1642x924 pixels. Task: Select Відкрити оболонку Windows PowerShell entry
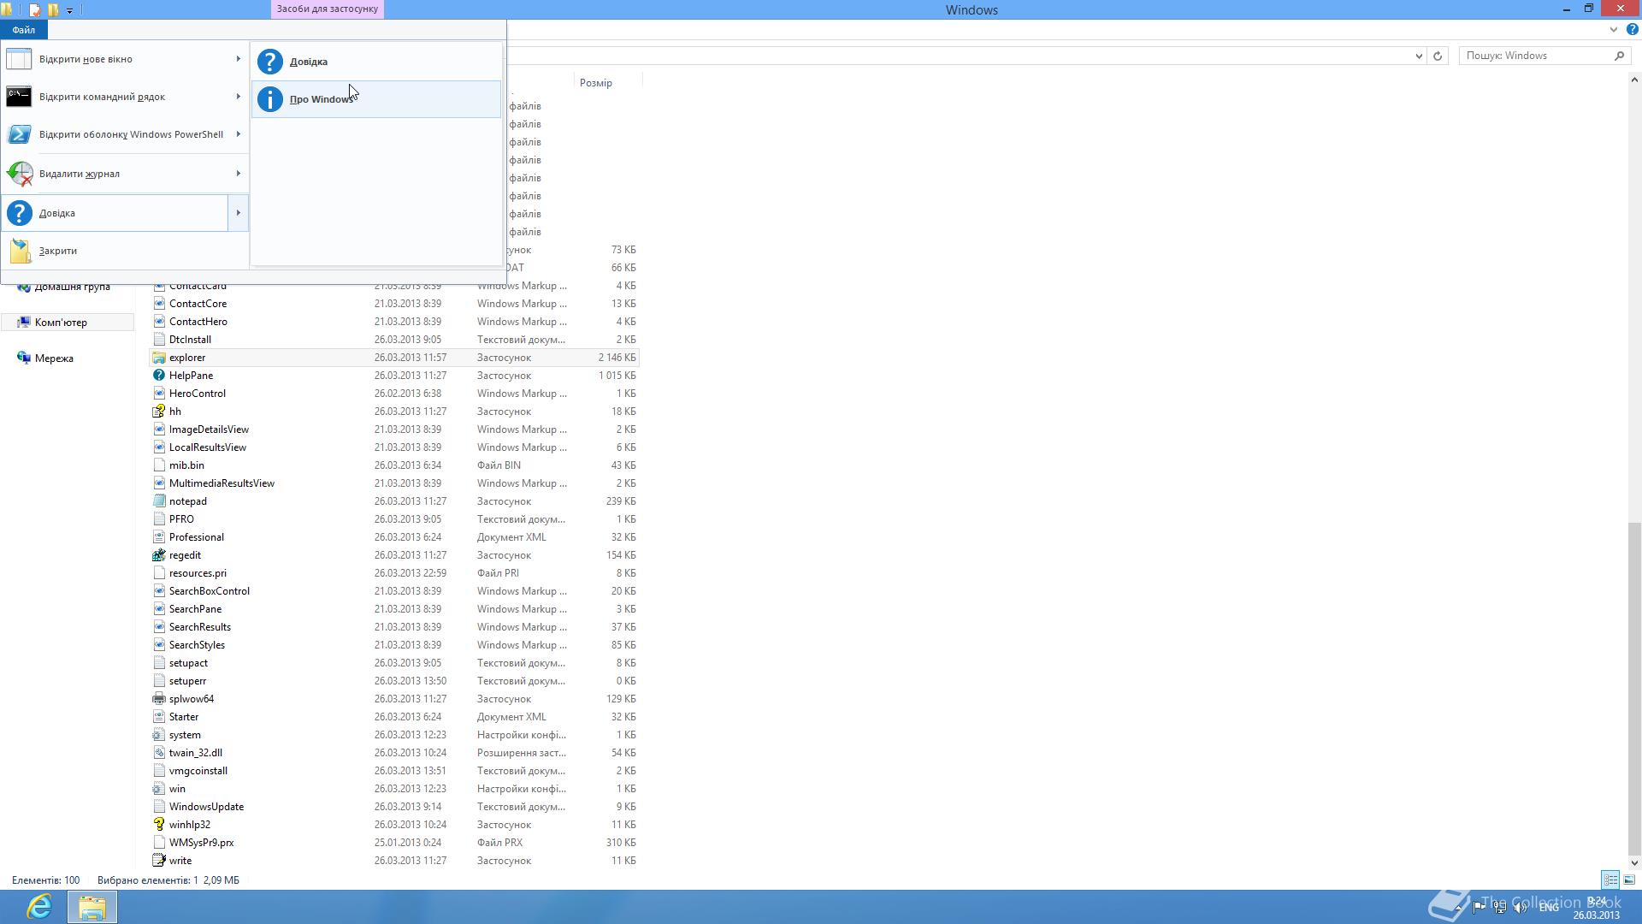coord(124,134)
